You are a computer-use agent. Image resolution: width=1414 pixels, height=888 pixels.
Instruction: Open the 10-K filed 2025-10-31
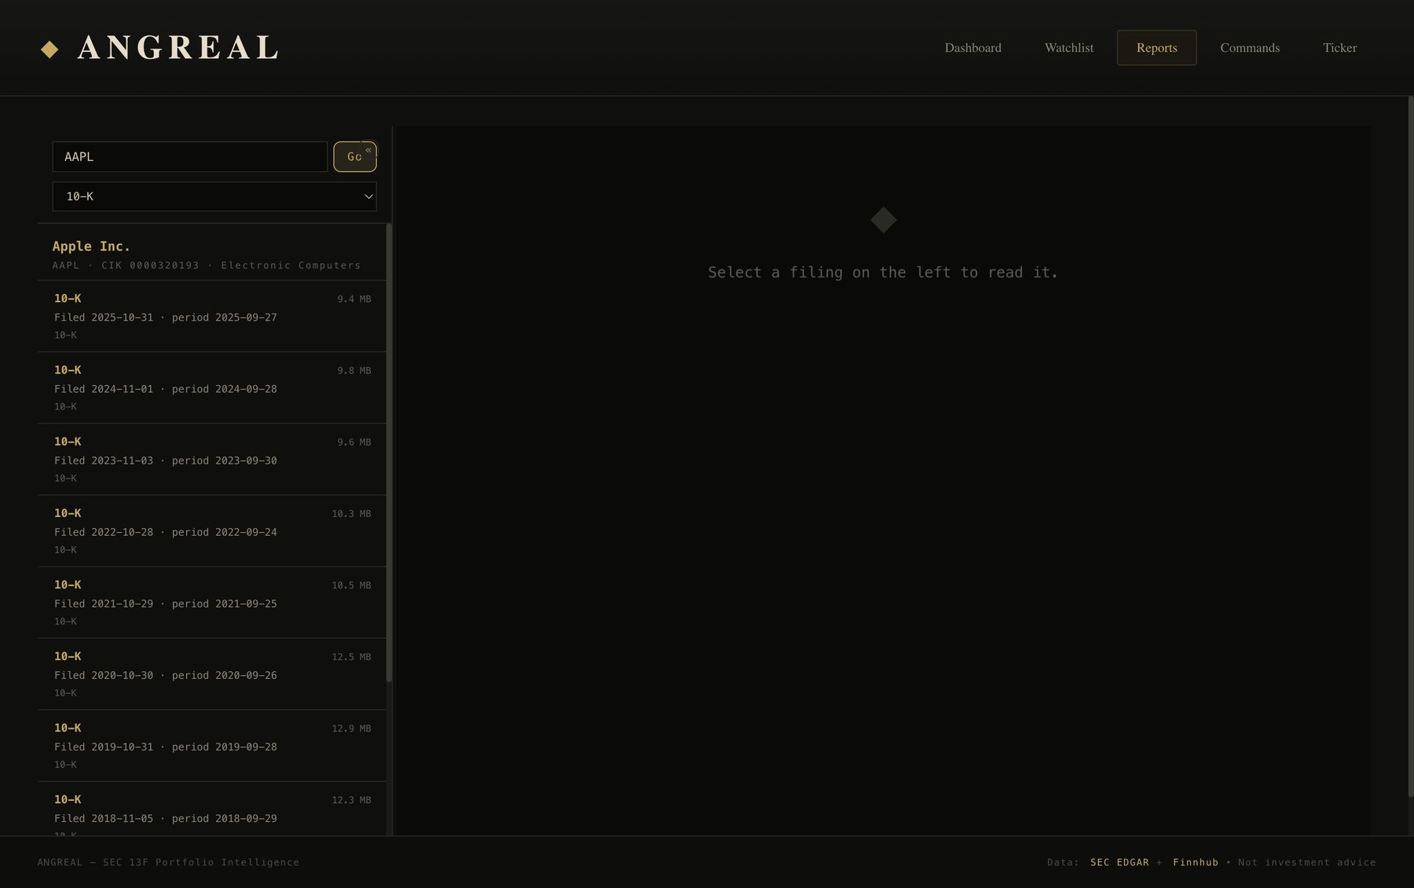point(212,316)
